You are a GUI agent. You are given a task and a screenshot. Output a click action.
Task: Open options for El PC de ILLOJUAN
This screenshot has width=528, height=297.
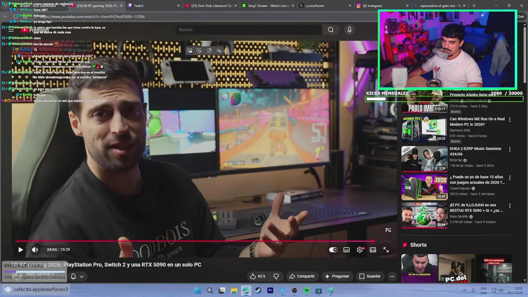point(510,206)
